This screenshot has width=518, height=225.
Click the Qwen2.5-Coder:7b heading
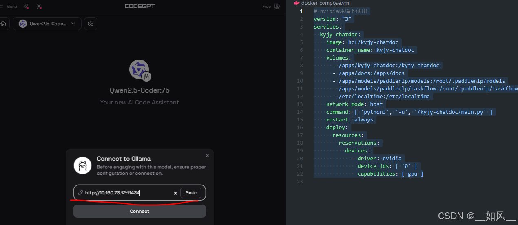[139, 90]
